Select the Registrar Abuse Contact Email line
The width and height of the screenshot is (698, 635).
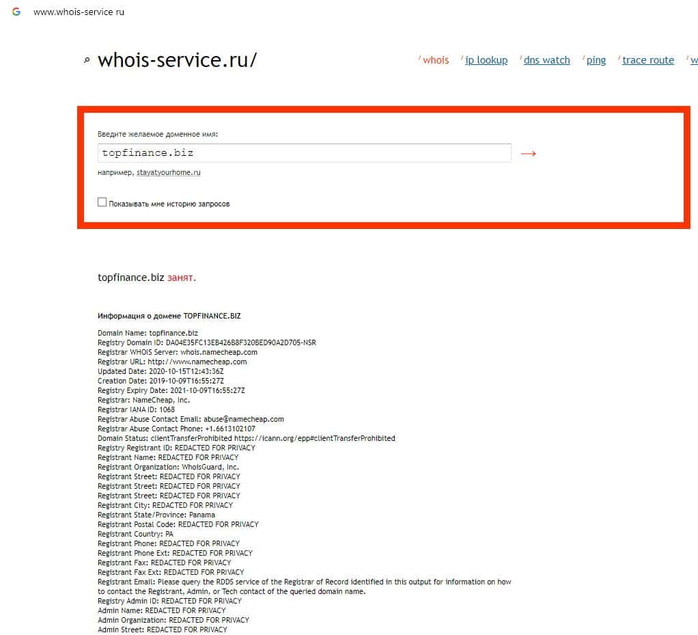[x=191, y=419]
